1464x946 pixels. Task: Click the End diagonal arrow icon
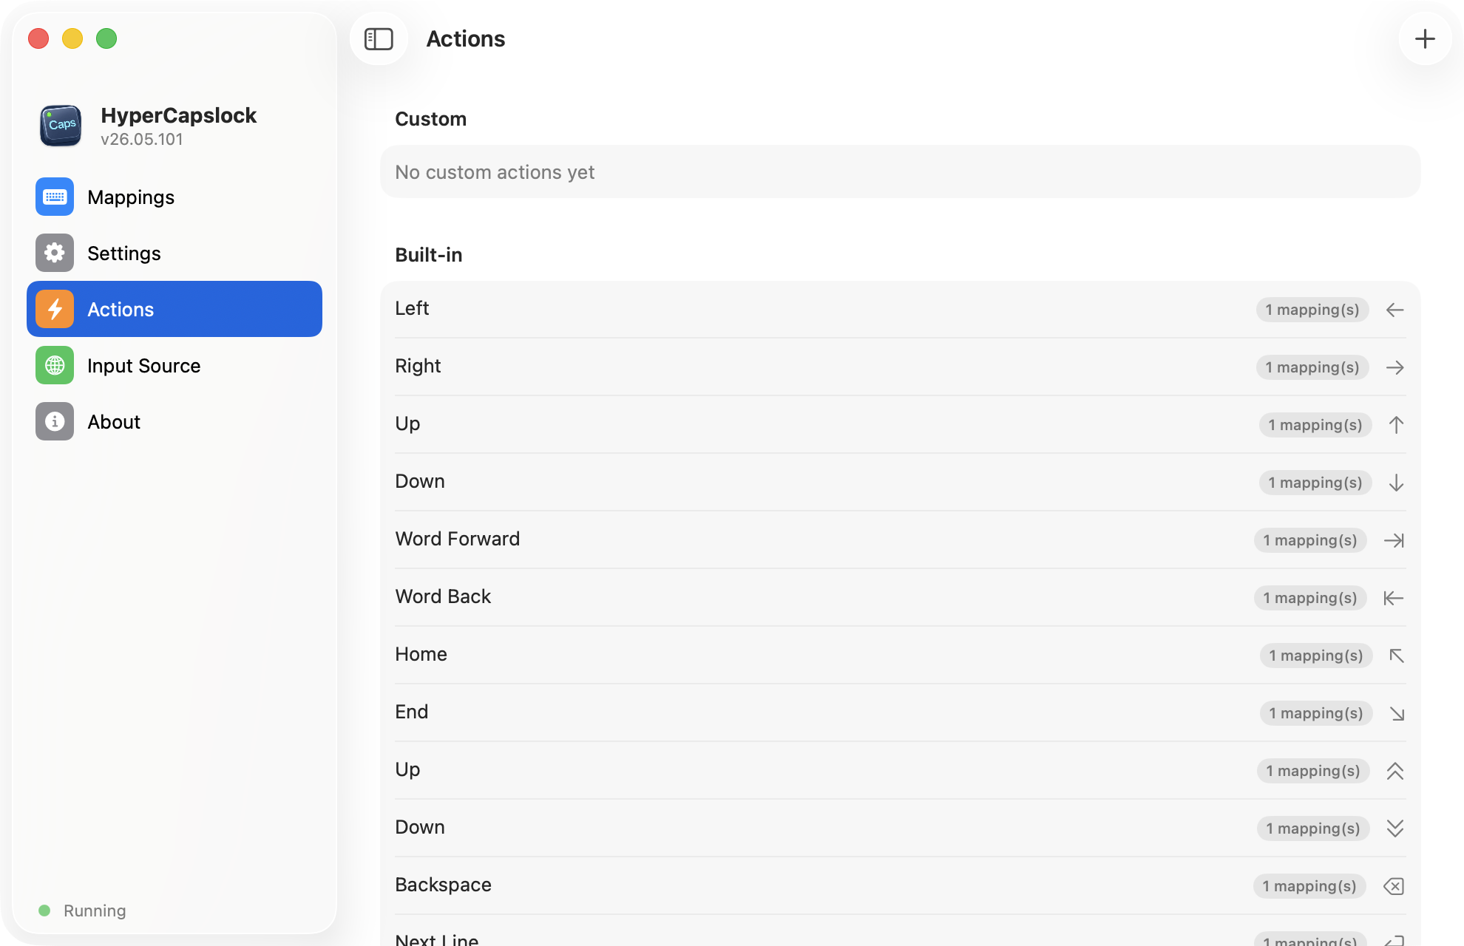(x=1397, y=713)
